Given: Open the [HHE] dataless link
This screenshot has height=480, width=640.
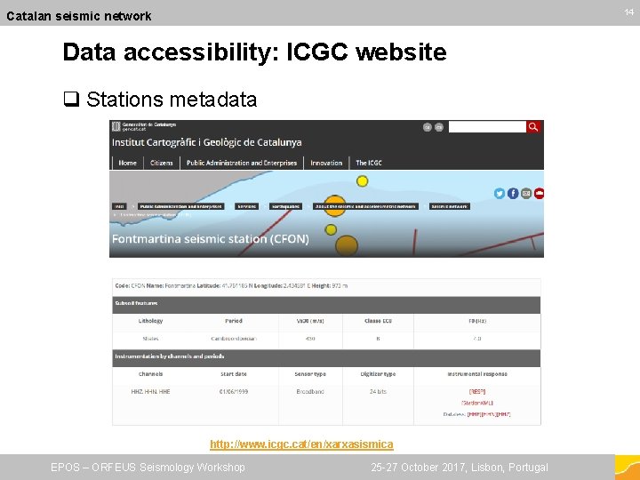Looking at the screenshot, I should (x=474, y=414).
